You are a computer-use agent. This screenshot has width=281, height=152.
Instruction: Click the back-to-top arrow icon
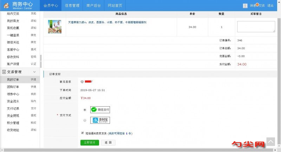(x=270, y=141)
